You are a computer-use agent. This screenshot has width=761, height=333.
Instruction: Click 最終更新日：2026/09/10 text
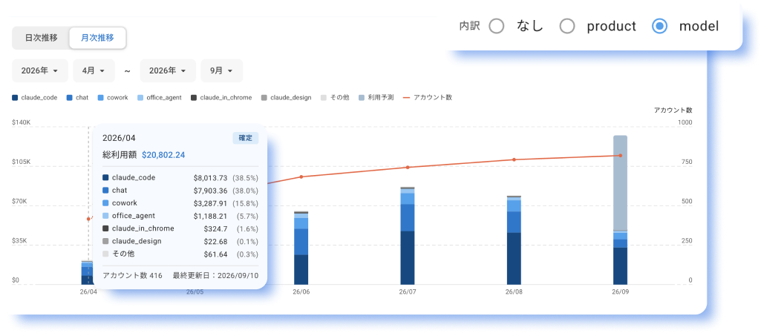click(215, 276)
